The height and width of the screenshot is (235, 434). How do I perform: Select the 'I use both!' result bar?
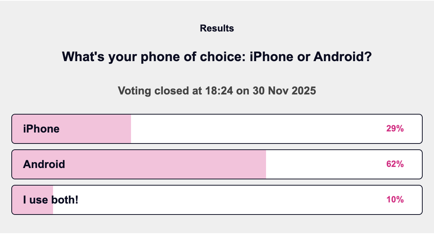pos(217,199)
